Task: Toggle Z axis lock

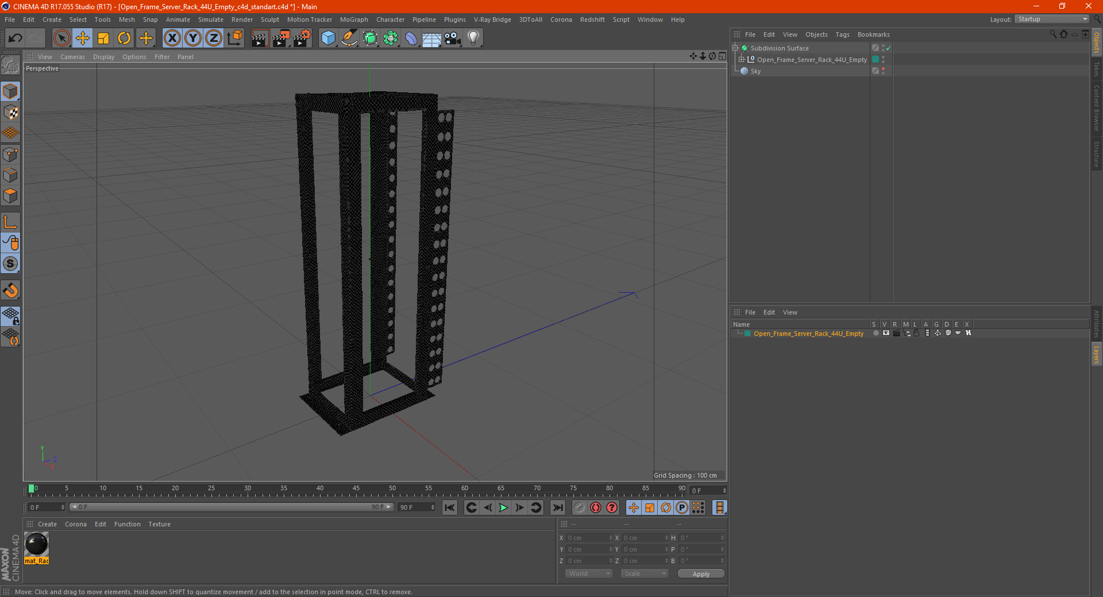Action: tap(214, 38)
